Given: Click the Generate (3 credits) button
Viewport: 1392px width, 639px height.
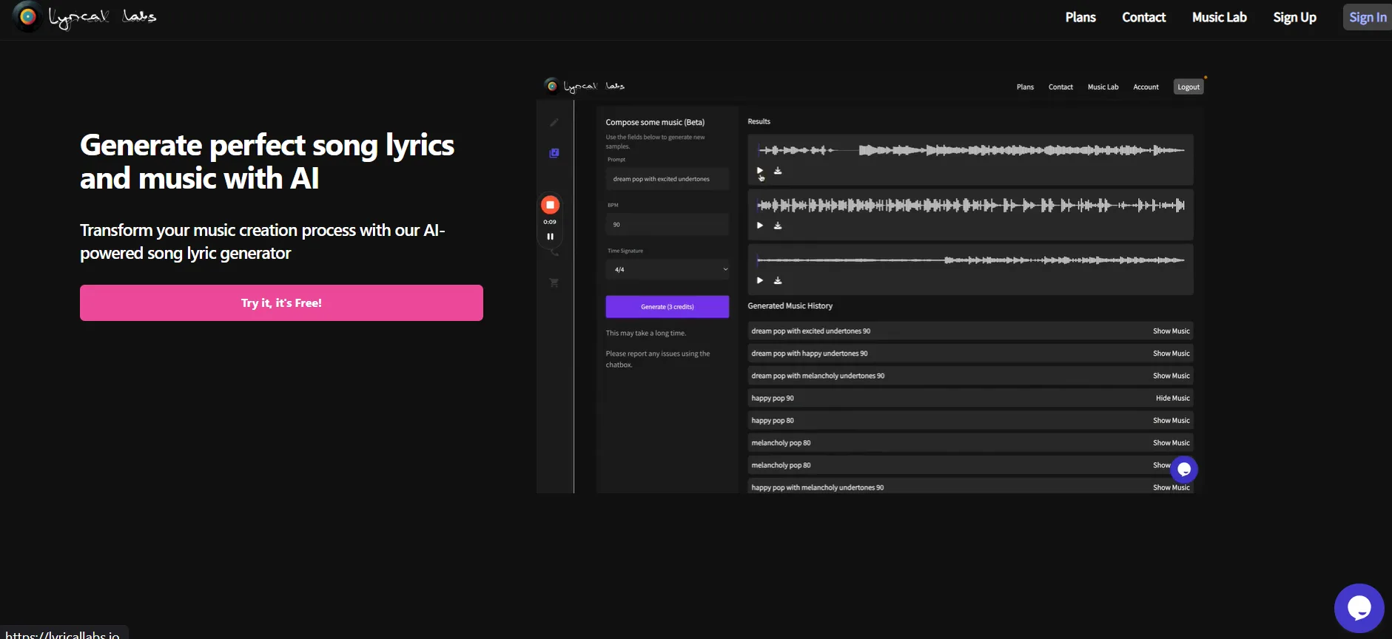Looking at the screenshot, I should (667, 306).
